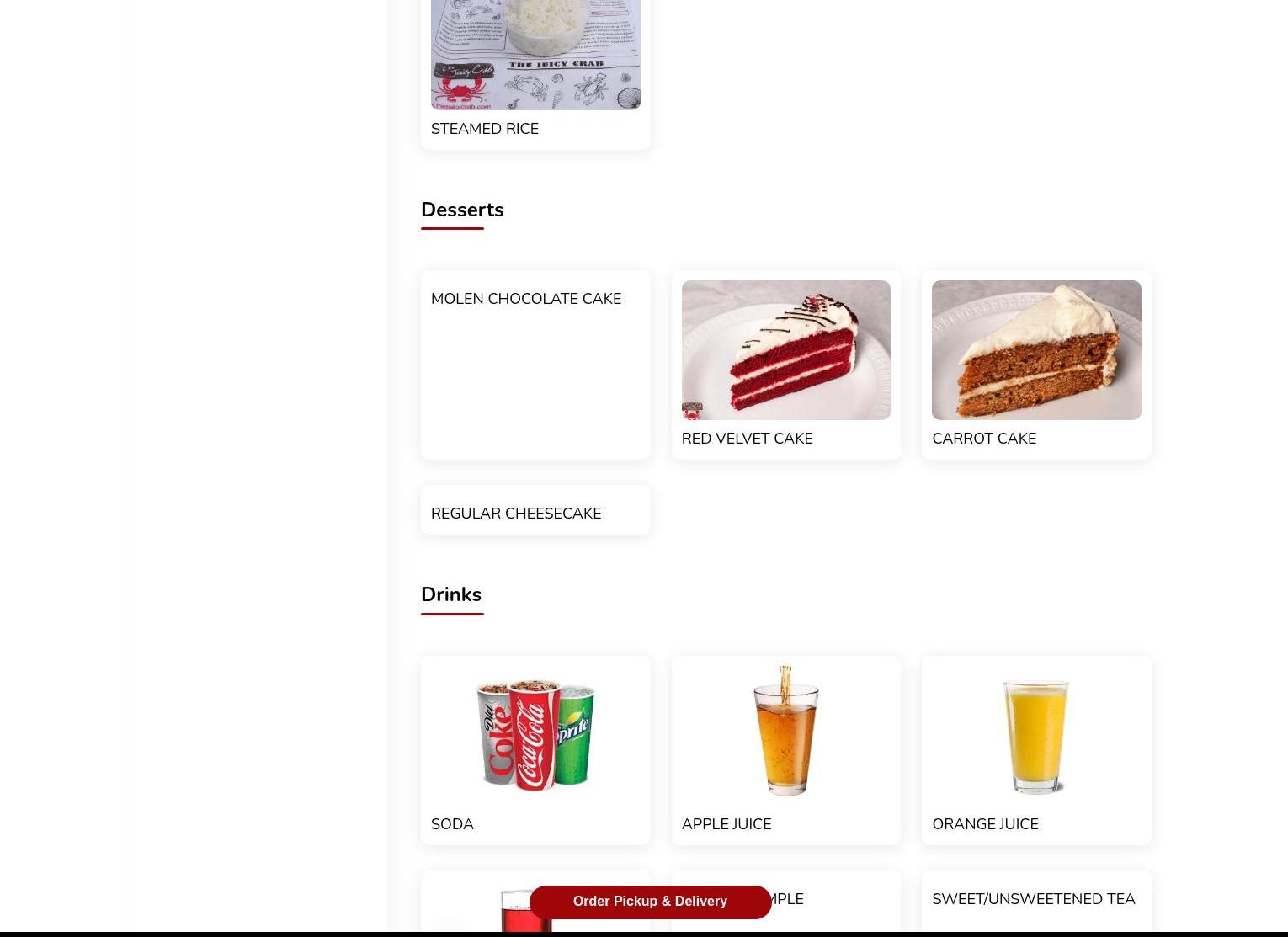Select the STEAMED RICE item title
This screenshot has height=937, width=1288.
[485, 129]
